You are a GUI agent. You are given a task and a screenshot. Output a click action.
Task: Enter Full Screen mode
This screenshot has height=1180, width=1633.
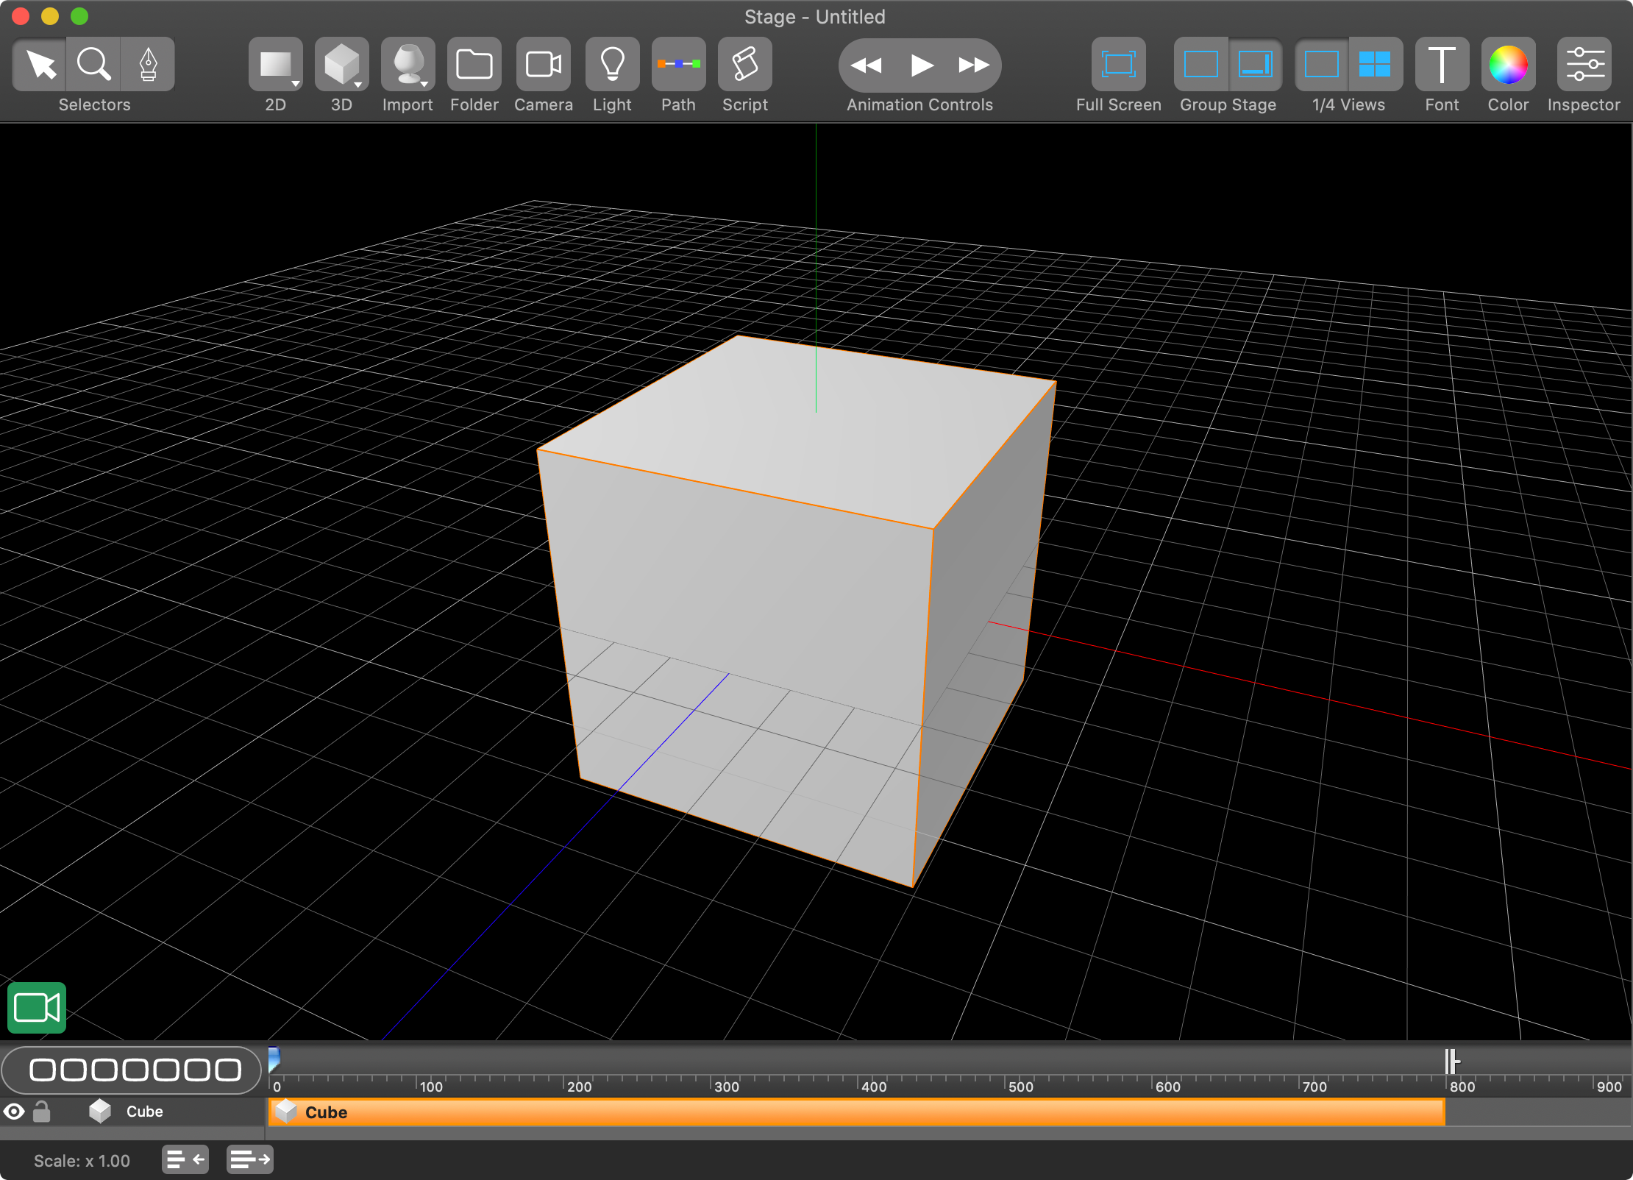(x=1118, y=65)
